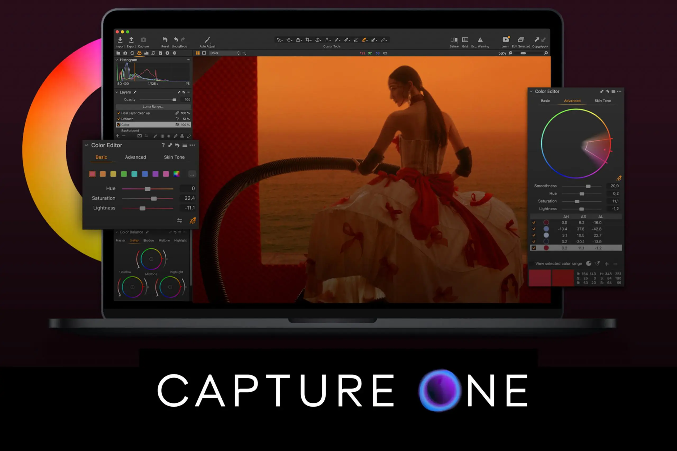677x451 pixels.
Task: Click the Midtone color wheel in Color Balance
Action: tap(151, 259)
